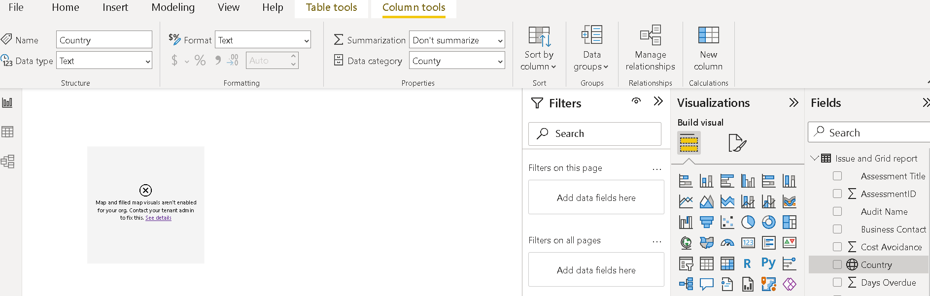930x296 pixels.
Task: Tick the Assessment Title checkbox
Action: (837, 176)
